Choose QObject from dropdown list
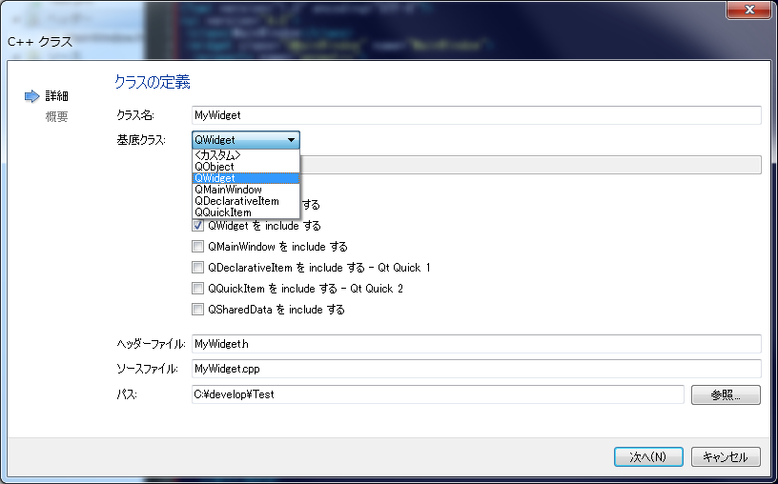Image resolution: width=778 pixels, height=484 pixels. click(246, 167)
